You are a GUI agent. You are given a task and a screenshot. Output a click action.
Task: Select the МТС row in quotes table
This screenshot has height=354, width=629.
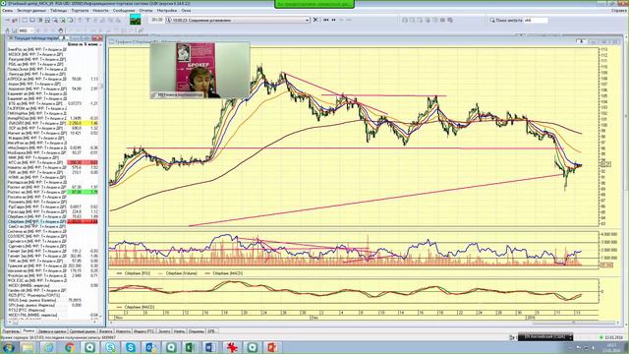coord(52,162)
